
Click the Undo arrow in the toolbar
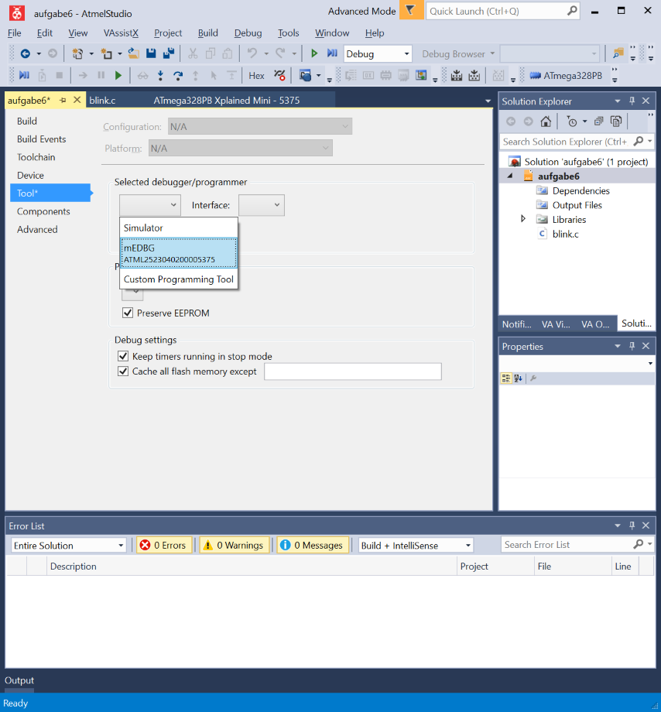point(252,53)
